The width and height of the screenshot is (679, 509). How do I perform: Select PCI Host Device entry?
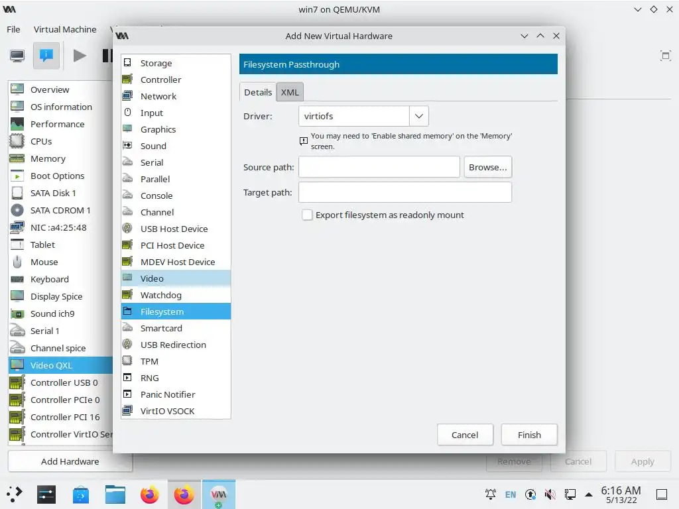point(176,245)
